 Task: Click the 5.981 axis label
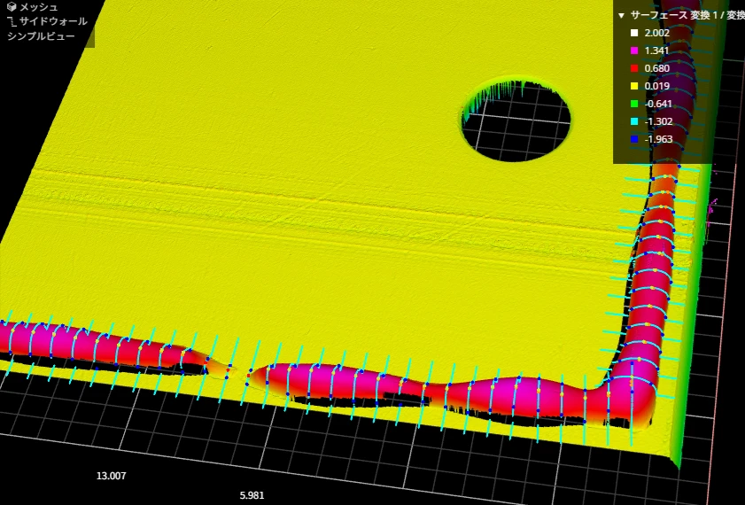[252, 495]
